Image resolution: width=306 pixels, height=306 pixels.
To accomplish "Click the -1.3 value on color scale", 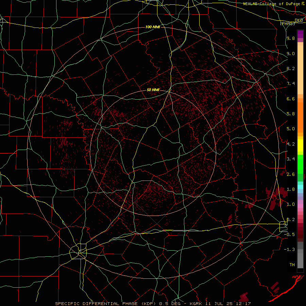I will pos(289,250).
